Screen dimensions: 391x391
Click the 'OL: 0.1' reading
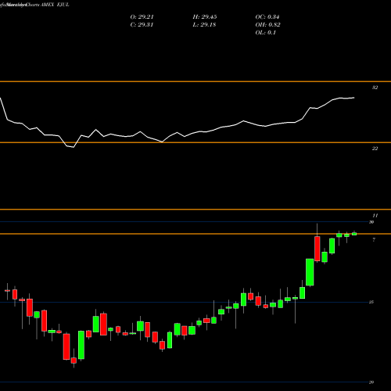click(265, 33)
